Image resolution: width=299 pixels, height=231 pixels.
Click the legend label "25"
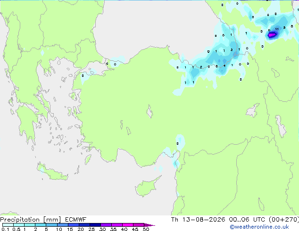coord(91,229)
